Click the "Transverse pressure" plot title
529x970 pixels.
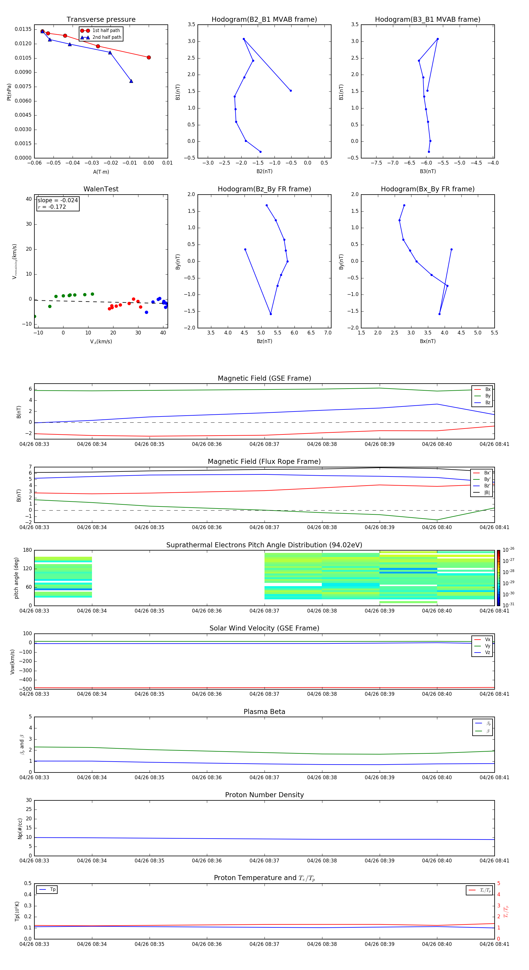click(x=101, y=20)
